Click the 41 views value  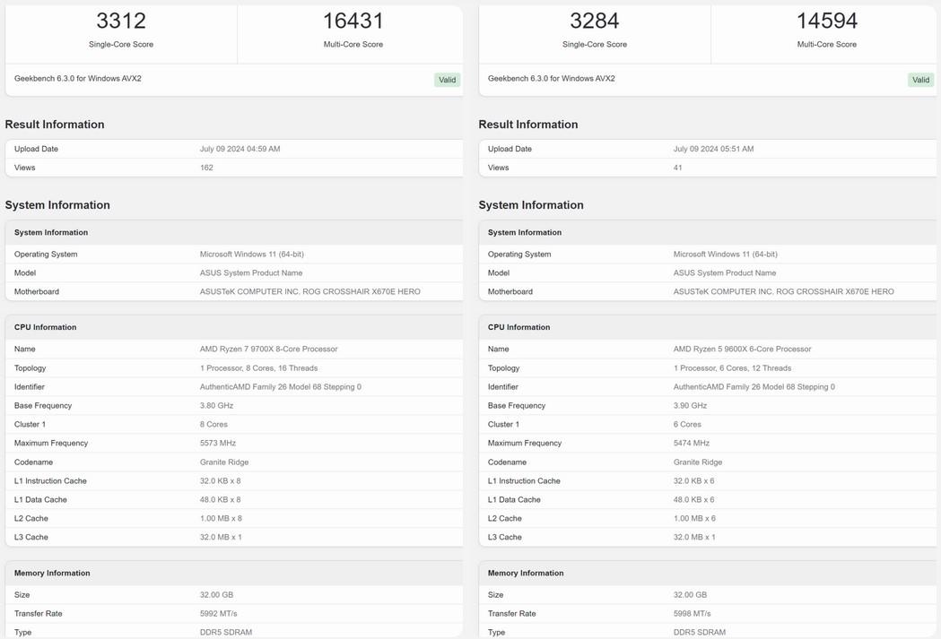coord(678,168)
